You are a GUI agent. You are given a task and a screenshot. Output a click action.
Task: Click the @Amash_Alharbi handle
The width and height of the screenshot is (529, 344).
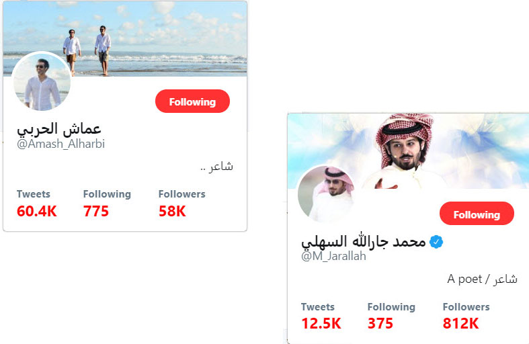(61, 144)
